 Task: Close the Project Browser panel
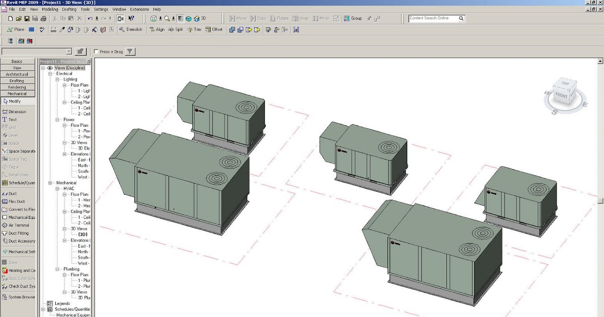88,61
